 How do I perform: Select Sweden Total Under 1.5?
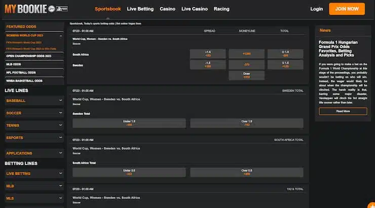[x=129, y=123]
